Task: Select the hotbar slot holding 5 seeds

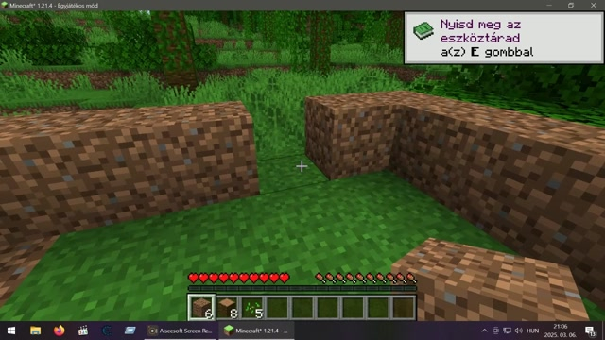Action: [252, 308]
